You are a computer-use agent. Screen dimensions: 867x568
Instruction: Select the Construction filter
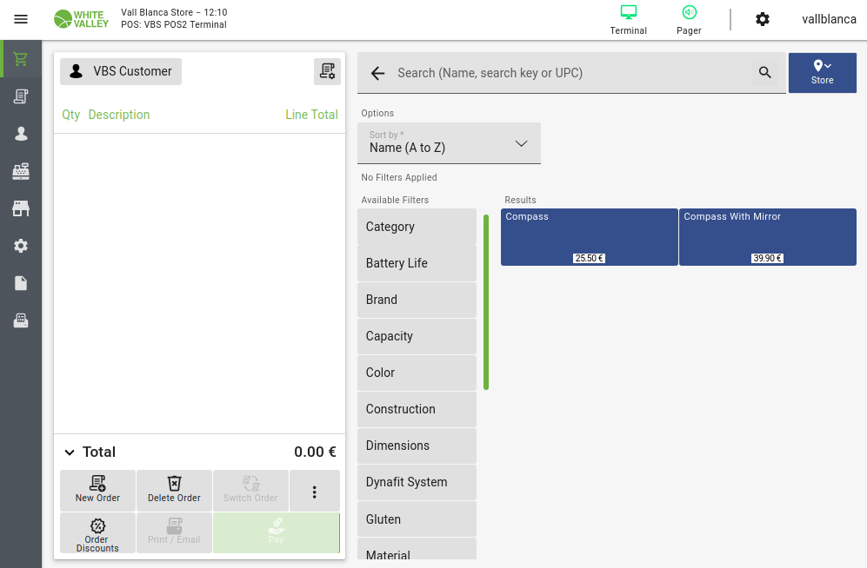pyautogui.click(x=417, y=408)
